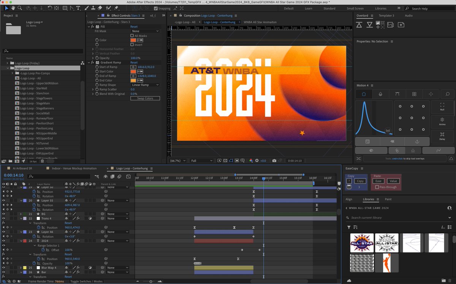Select the Puppet Pin tool

[116, 8]
